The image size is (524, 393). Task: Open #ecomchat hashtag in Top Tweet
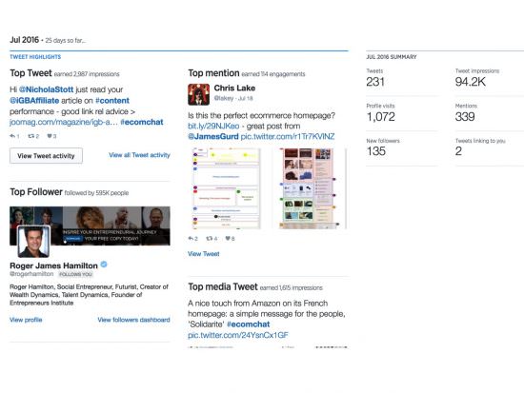(142, 122)
